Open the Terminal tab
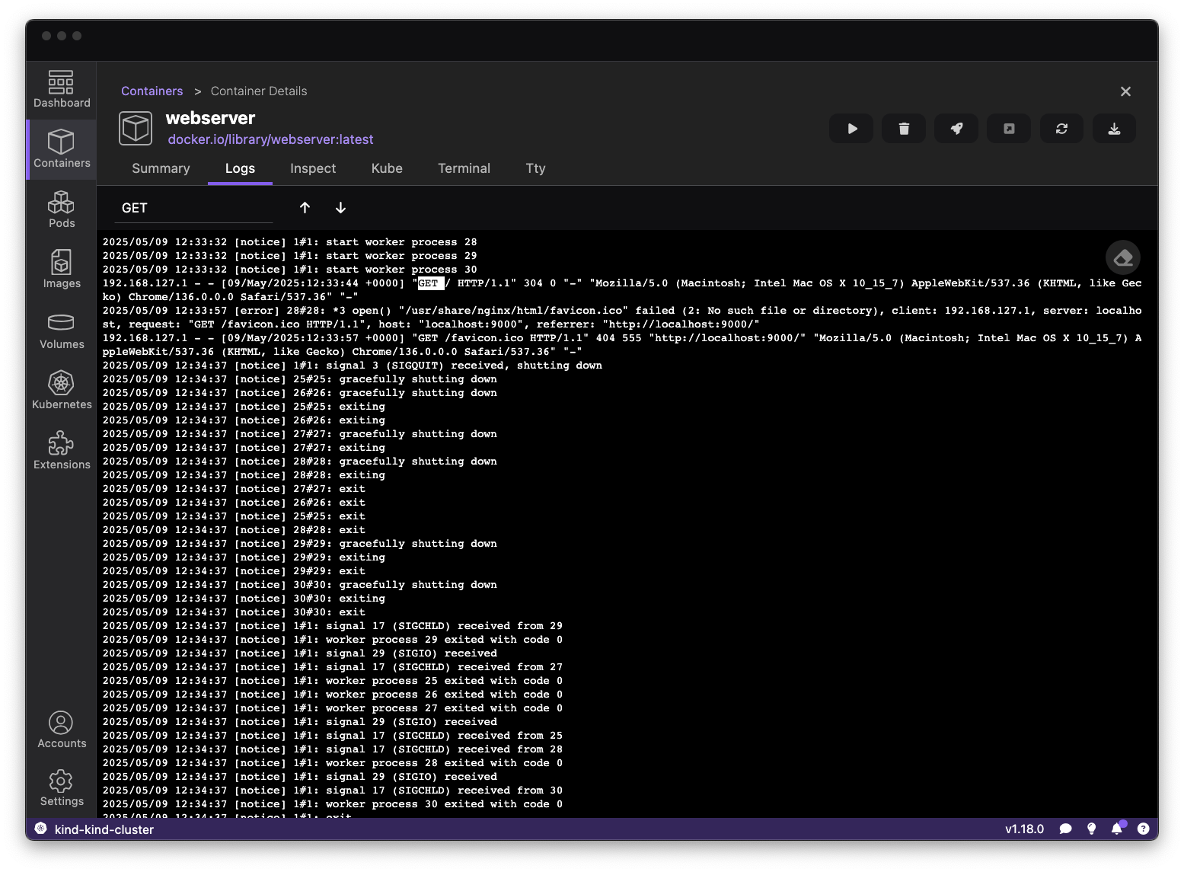 (x=464, y=168)
